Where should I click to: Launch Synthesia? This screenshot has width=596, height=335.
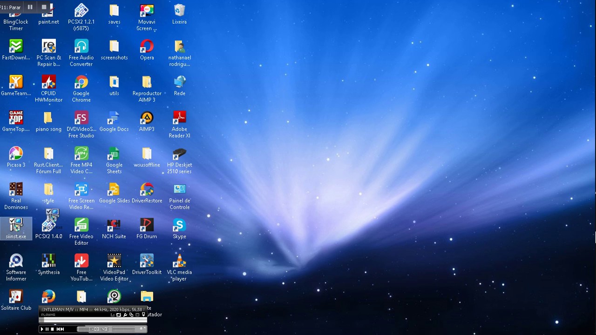click(x=48, y=265)
